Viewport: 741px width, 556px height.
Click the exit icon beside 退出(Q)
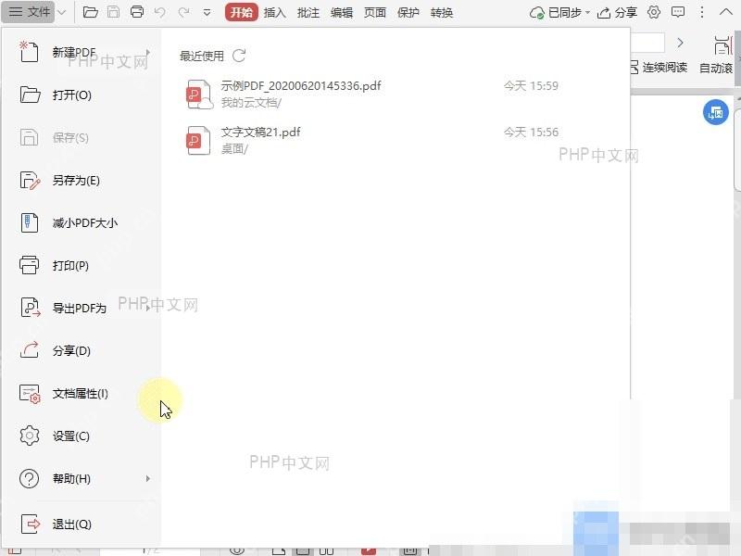tap(31, 524)
